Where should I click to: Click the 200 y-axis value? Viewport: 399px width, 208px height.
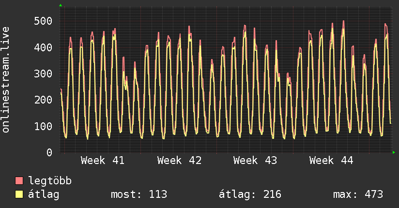point(43,100)
